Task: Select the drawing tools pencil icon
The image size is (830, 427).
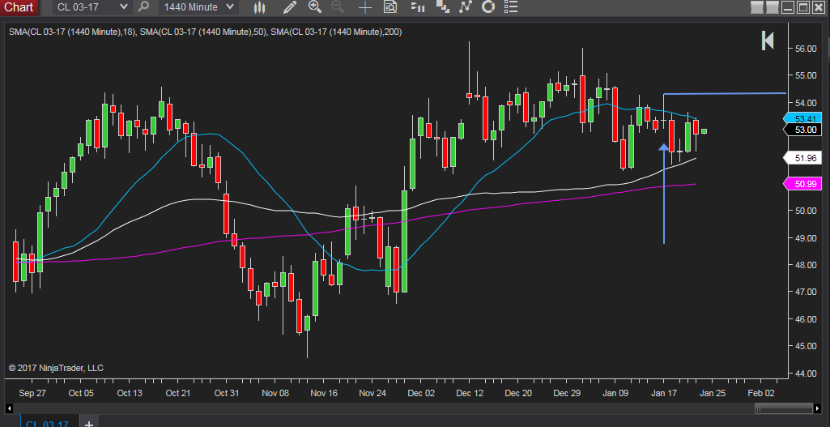Action: (x=290, y=7)
